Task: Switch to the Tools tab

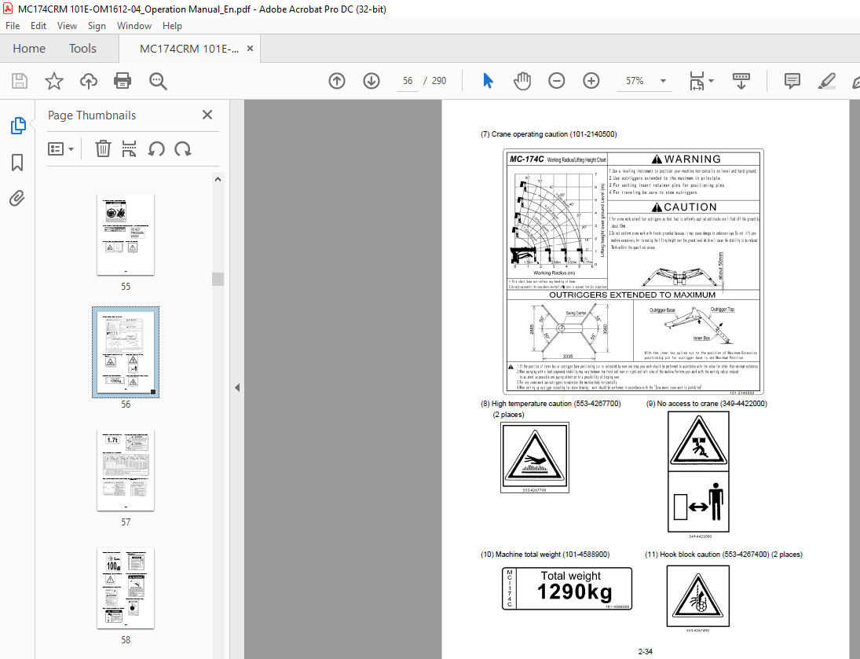Action: 82,48
